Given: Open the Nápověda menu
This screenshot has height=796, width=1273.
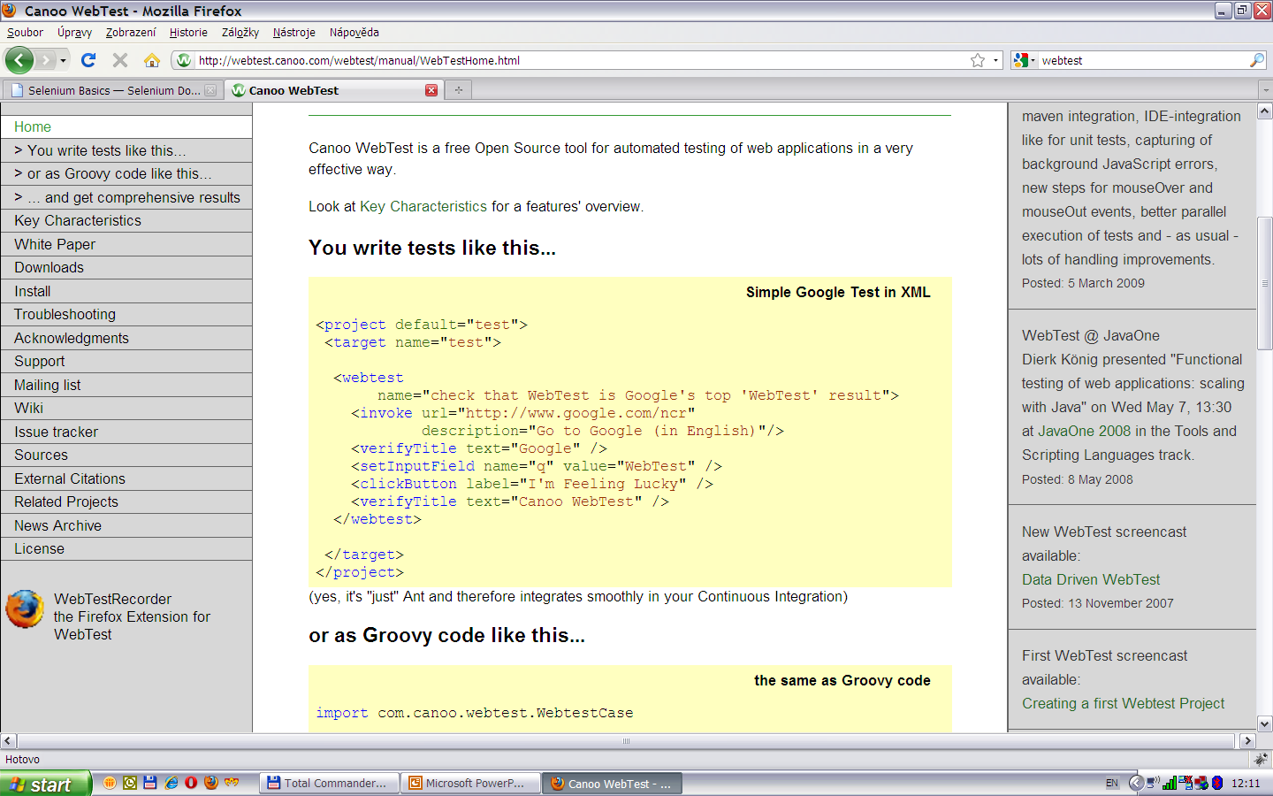Looking at the screenshot, I should [x=354, y=33].
